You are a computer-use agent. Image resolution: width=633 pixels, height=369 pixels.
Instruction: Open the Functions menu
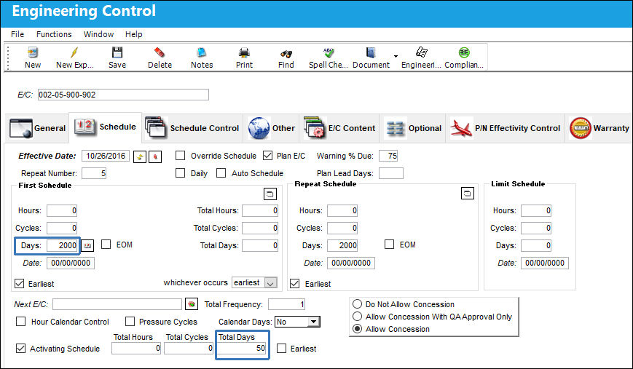pyautogui.click(x=54, y=34)
